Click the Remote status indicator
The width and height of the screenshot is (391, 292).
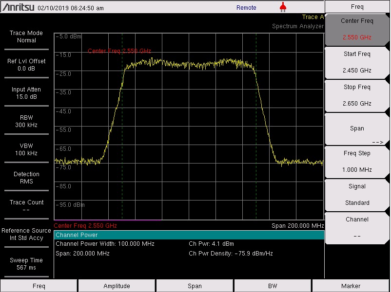click(246, 8)
